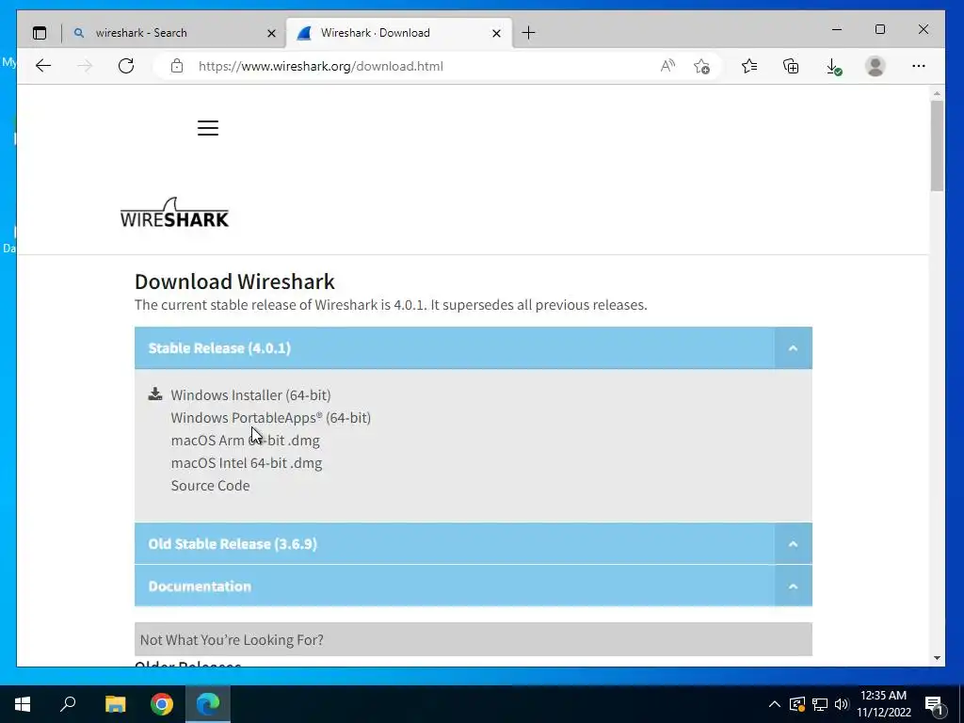Download macOS Intel 64-bit .dmg
The height and width of the screenshot is (723, 964).
(x=247, y=463)
